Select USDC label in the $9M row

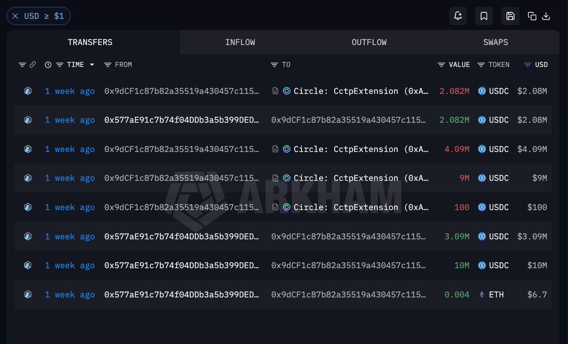(x=499, y=178)
